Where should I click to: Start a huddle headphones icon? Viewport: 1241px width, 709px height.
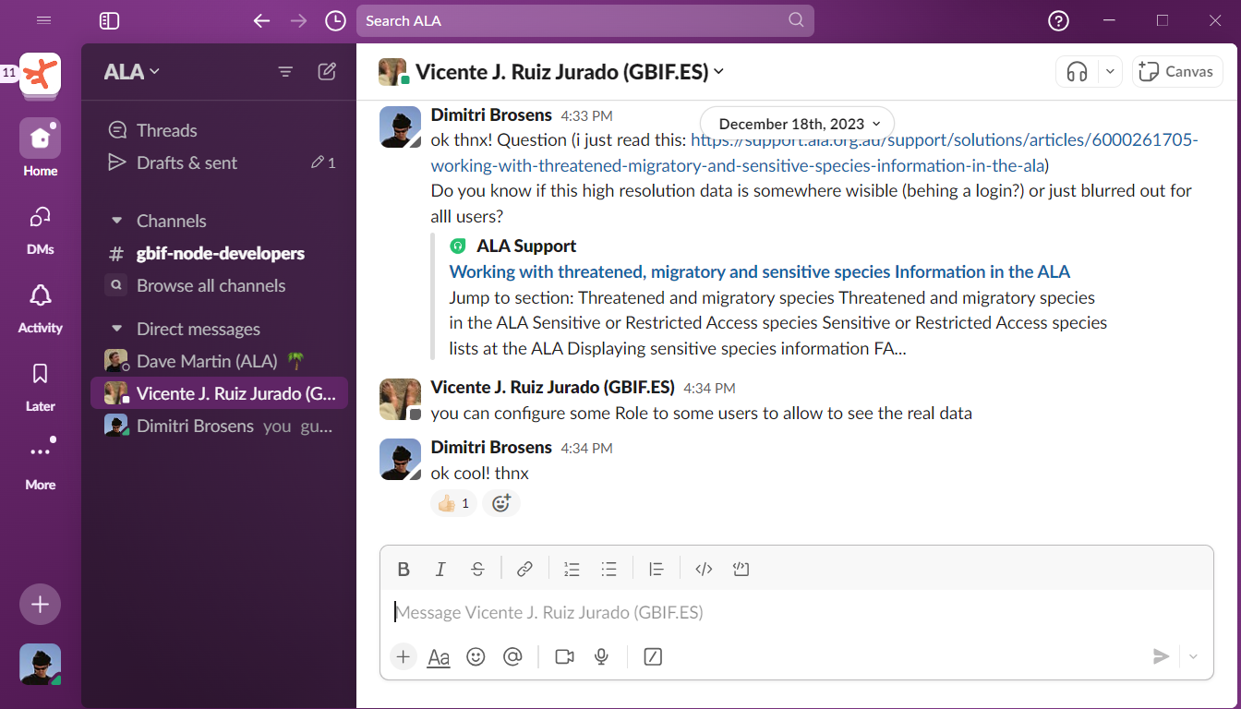coord(1077,72)
